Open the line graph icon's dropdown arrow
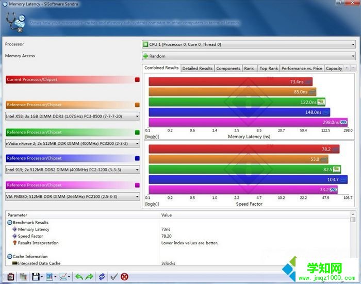 (69, 277)
